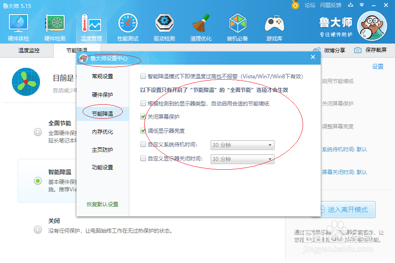Click 鲁大师 5.15 title text
The width and height of the screenshot is (395, 263).
point(17,6)
